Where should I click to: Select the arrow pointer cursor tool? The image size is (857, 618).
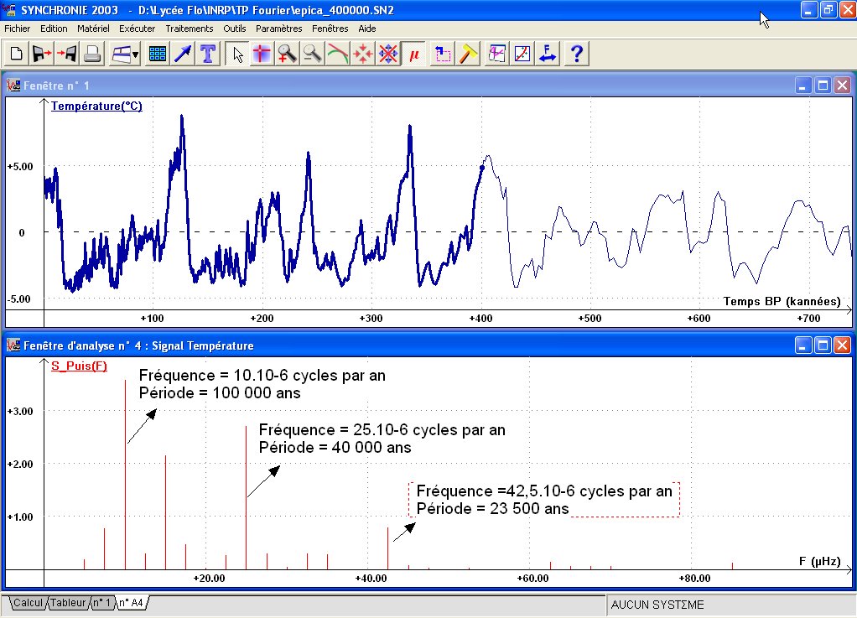coord(238,55)
